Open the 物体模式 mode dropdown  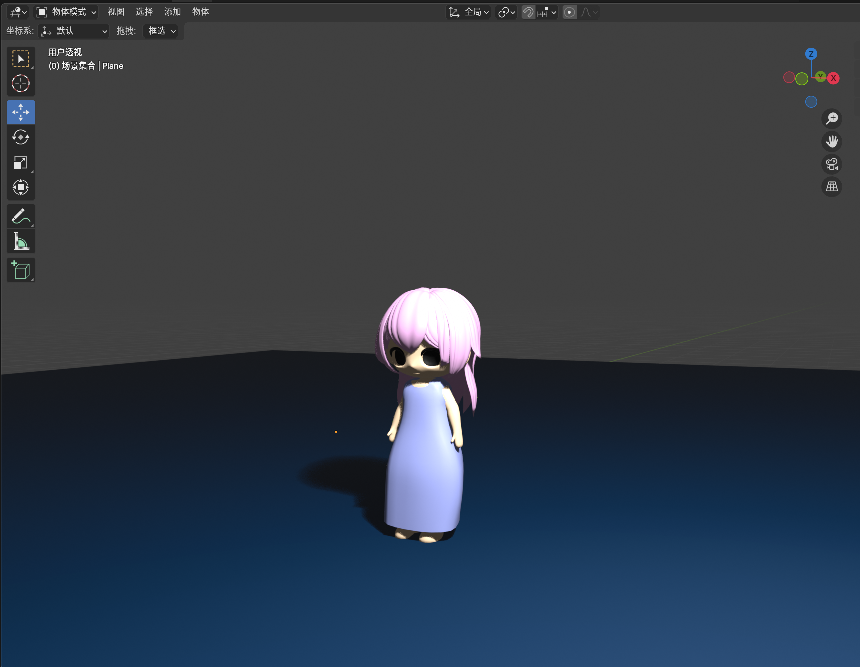click(x=66, y=12)
